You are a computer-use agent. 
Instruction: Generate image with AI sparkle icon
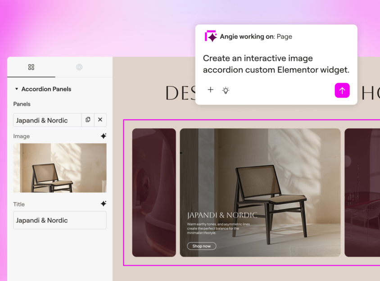point(103,136)
